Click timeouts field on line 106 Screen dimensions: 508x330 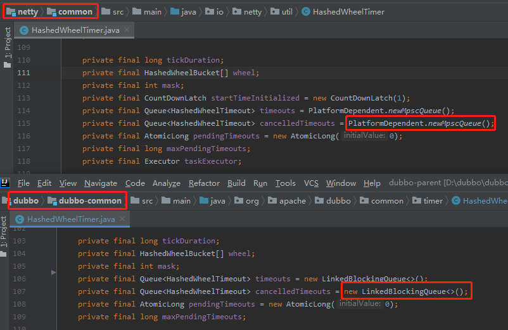point(273,279)
